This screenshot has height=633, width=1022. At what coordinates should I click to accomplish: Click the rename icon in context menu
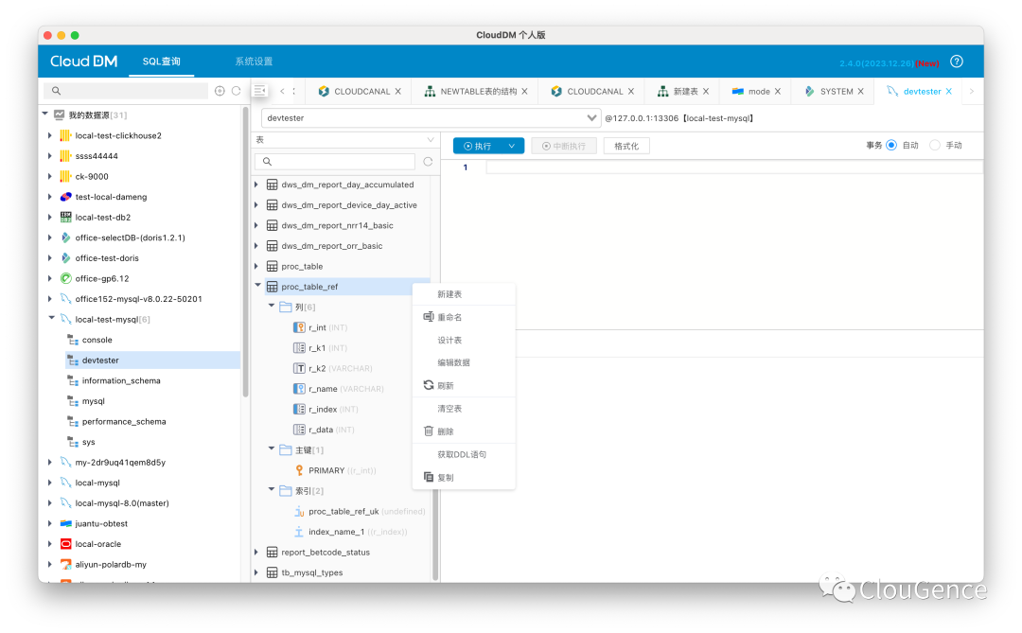[429, 317]
